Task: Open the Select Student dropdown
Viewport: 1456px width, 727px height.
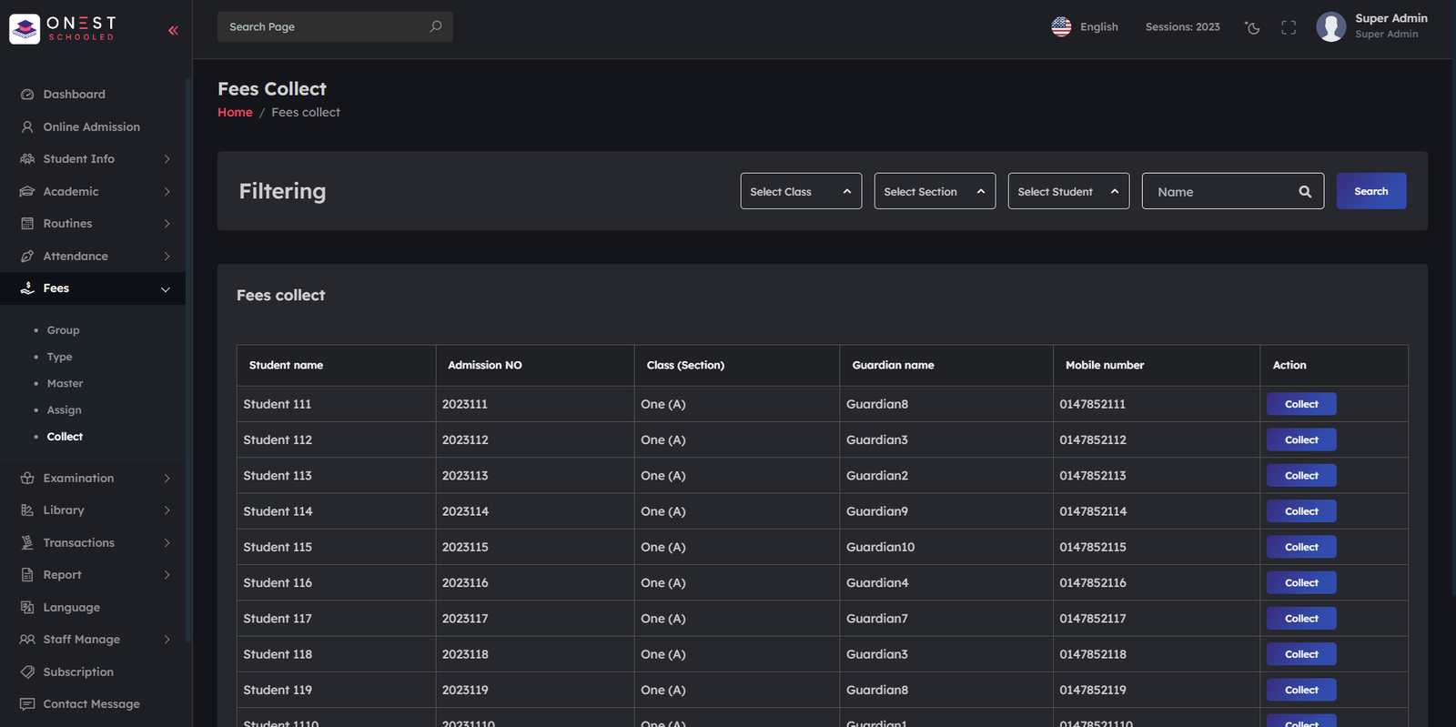Action: (1068, 191)
